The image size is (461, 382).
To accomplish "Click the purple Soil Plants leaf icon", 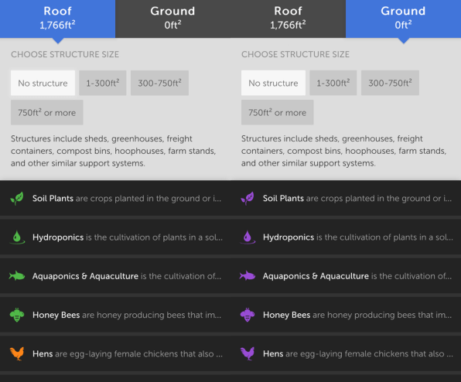I will tap(248, 198).
